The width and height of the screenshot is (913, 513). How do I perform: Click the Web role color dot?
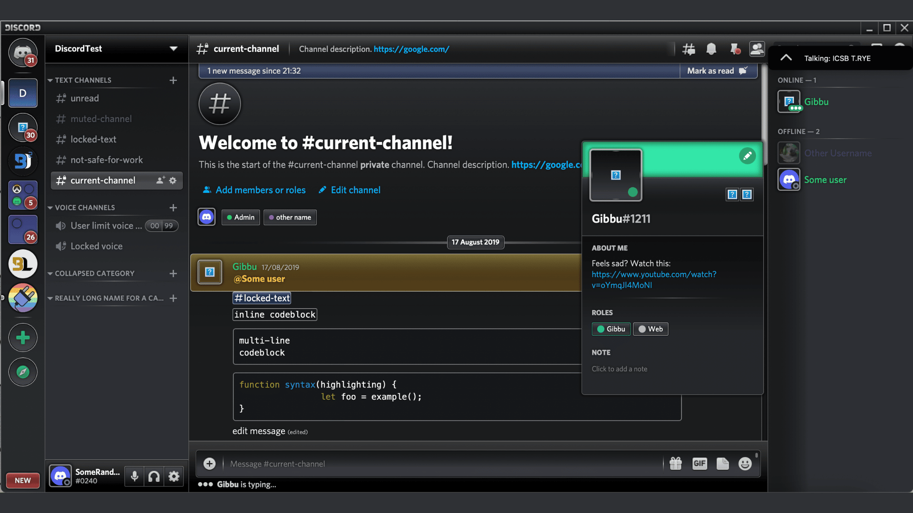tap(642, 329)
